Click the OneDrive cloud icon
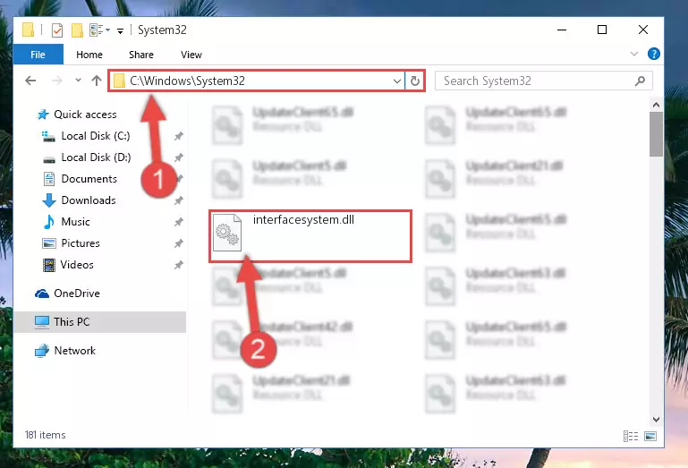The height and width of the screenshot is (468, 688). pyautogui.click(x=42, y=294)
